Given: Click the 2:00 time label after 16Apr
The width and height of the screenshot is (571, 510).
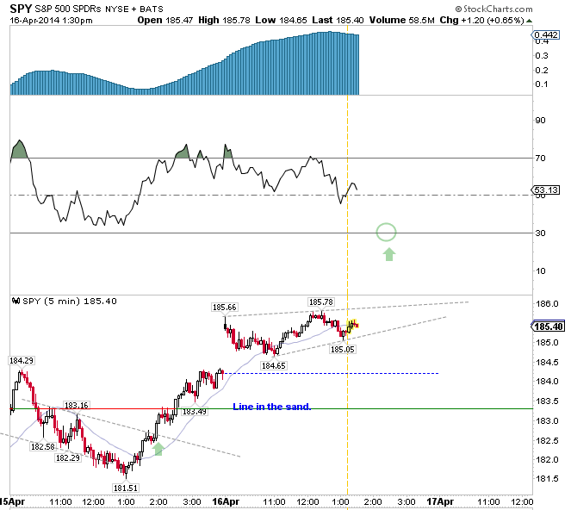Looking at the screenshot, I should pos(373,502).
